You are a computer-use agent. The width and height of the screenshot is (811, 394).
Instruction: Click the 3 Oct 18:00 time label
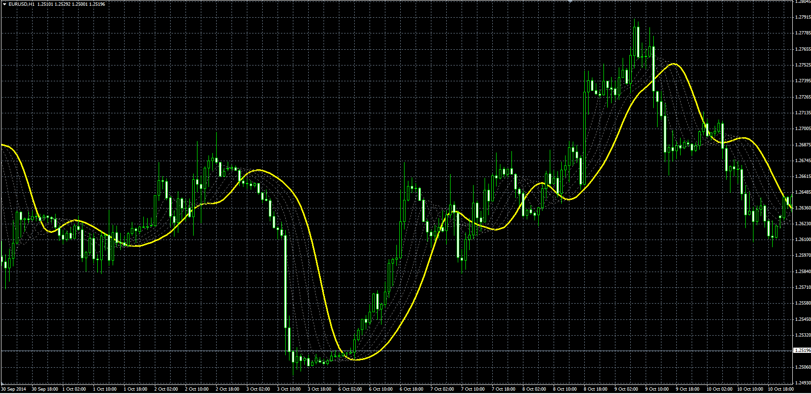click(x=320, y=389)
